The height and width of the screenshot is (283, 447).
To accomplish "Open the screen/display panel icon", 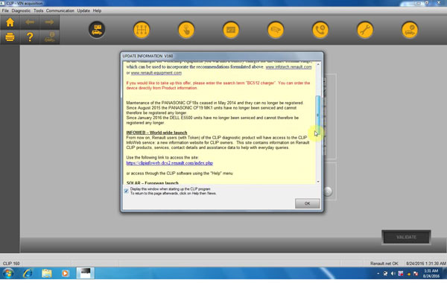I will click(x=231, y=30).
